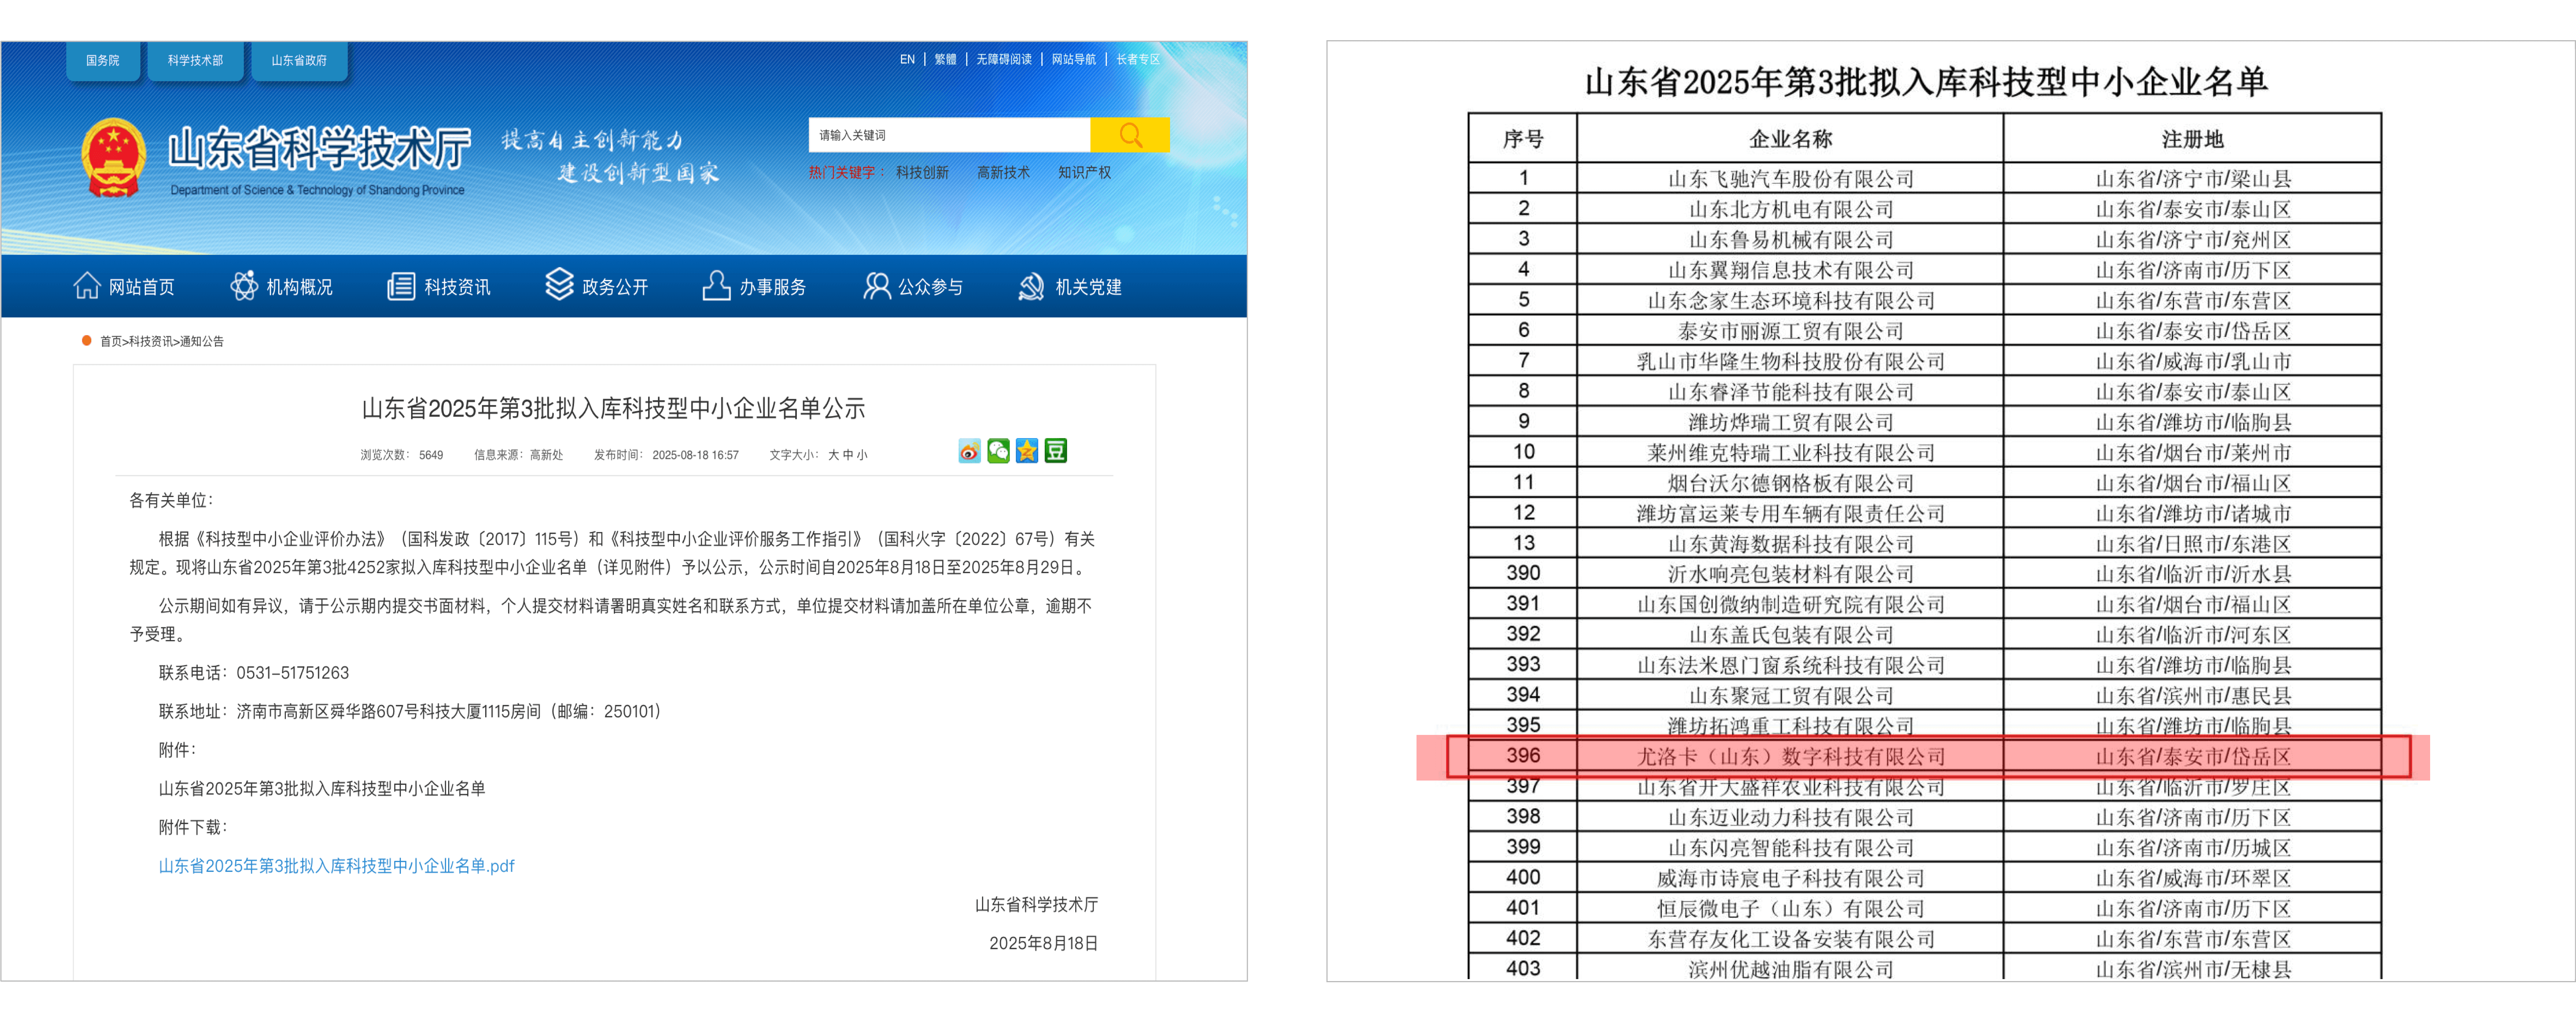Click the yellow search magnifier button
Image resolution: width=2576 pixels, height=1022 pixels.
pos(1130,135)
